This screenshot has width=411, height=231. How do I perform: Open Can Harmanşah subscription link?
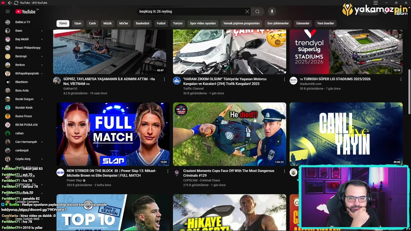pos(26,142)
